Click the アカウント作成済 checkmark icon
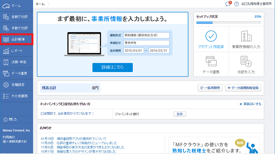This screenshot has height=154, width=275. point(211,36)
